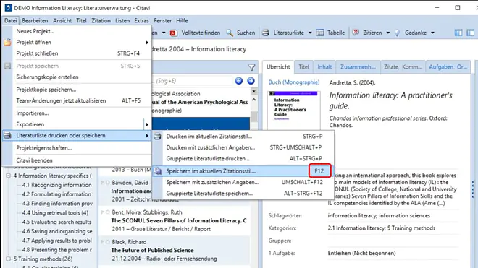Select Drucken mit zusätzlichen Angaben
The height and width of the screenshot is (268, 478).
(243, 147)
